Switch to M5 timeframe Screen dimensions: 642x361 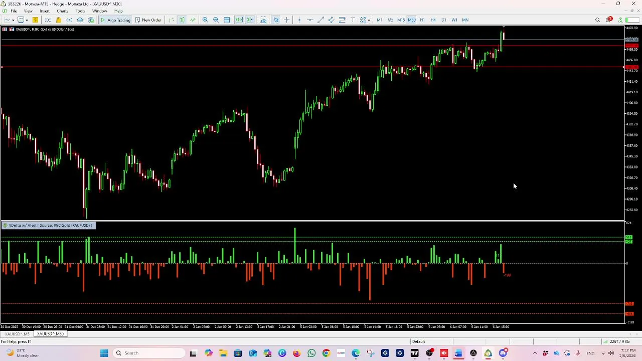pyautogui.click(x=390, y=20)
